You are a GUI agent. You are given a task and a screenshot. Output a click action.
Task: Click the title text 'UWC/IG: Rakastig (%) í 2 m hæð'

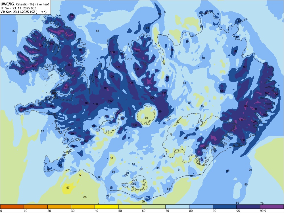25,4
